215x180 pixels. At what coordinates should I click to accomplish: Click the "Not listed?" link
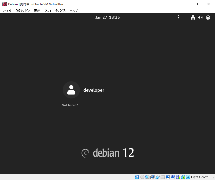tap(70, 105)
